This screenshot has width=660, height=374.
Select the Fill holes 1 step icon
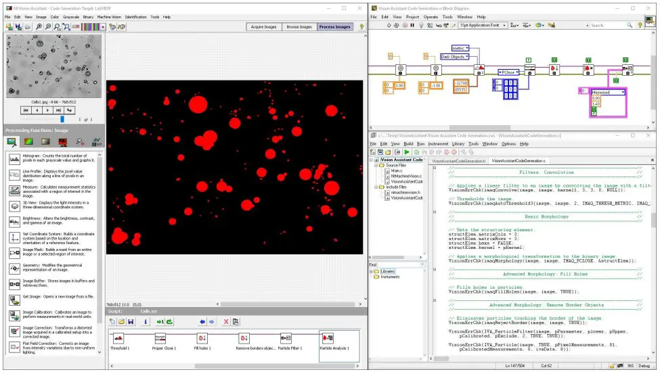[x=202, y=337]
